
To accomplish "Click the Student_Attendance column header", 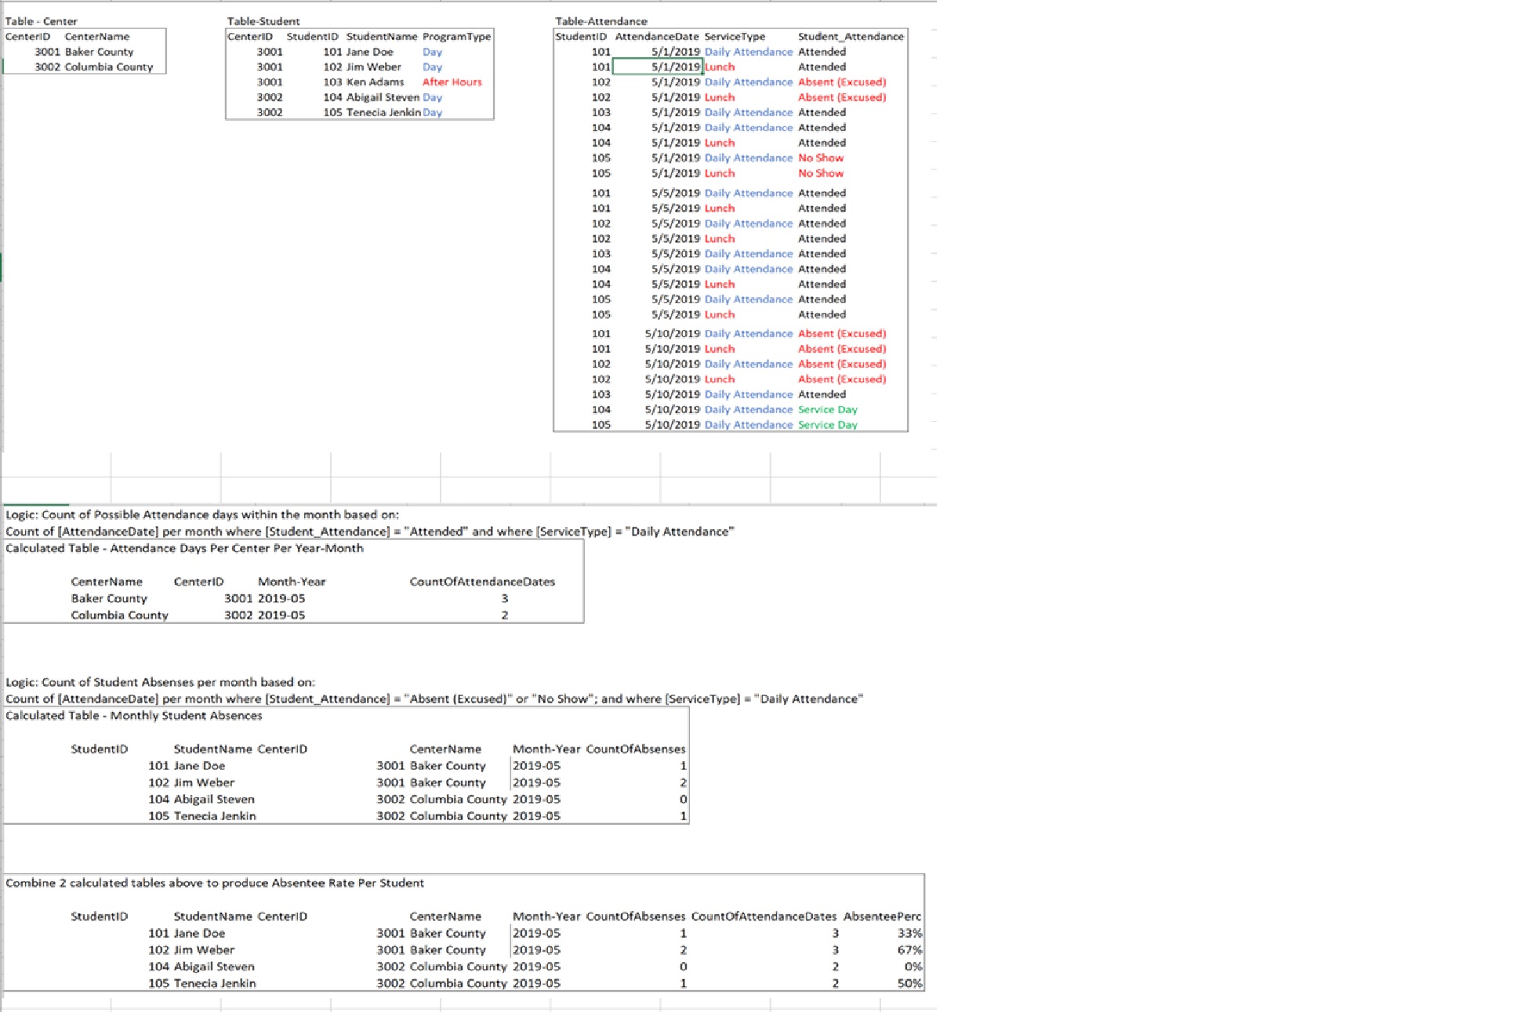I will point(851,36).
